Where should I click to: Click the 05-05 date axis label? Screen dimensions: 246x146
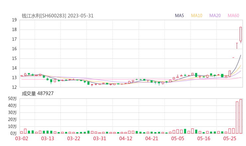(178, 138)
